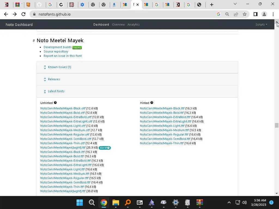The width and height of the screenshot is (279, 209).
Task: Open the Source repository link
Action: (56, 51)
